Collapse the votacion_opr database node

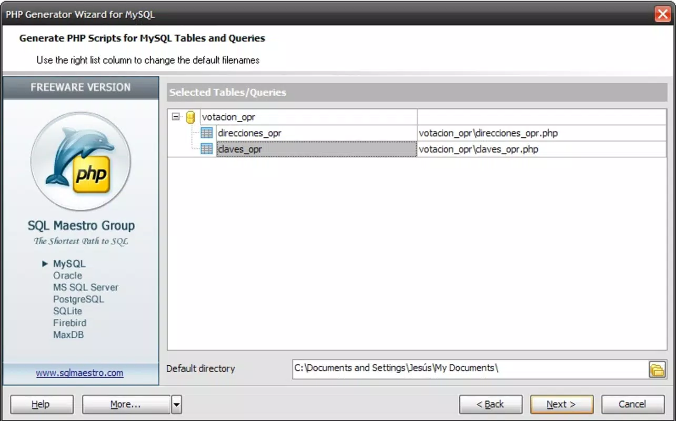point(176,117)
